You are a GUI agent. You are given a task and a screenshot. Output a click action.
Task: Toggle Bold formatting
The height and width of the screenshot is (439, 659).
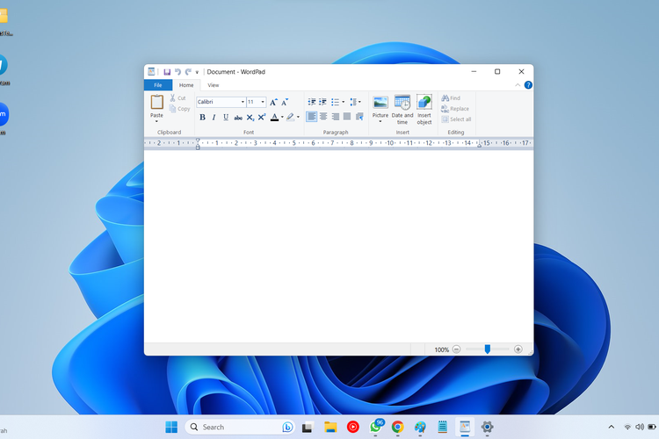pyautogui.click(x=202, y=117)
